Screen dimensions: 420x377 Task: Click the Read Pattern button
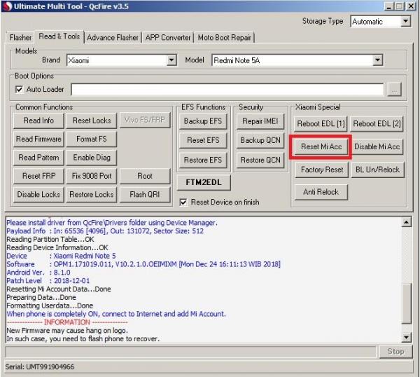point(38,158)
